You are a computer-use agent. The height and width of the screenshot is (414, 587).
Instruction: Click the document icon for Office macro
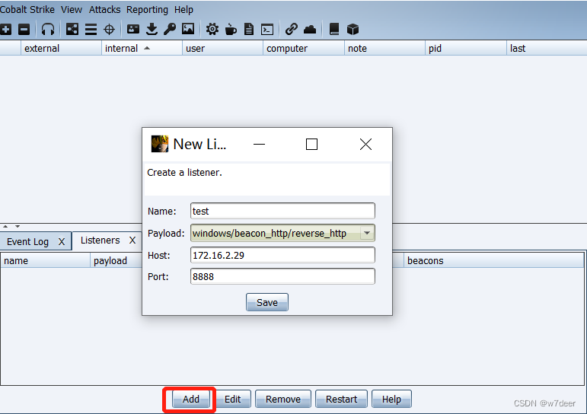[x=248, y=29]
